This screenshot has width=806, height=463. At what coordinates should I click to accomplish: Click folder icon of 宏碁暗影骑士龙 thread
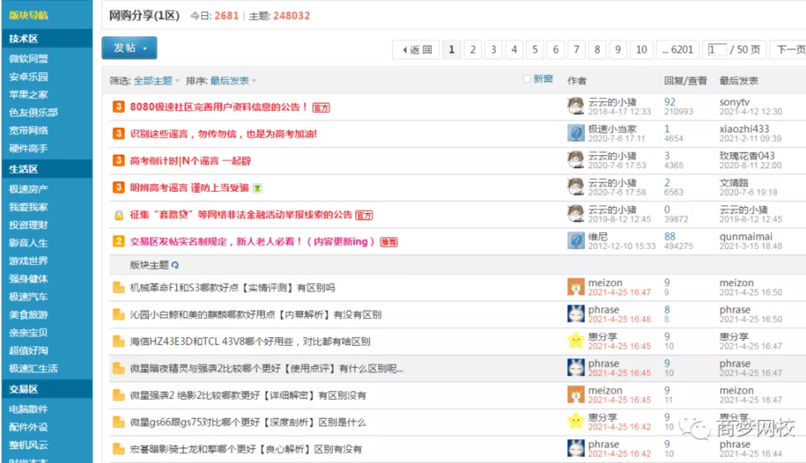pos(119,449)
